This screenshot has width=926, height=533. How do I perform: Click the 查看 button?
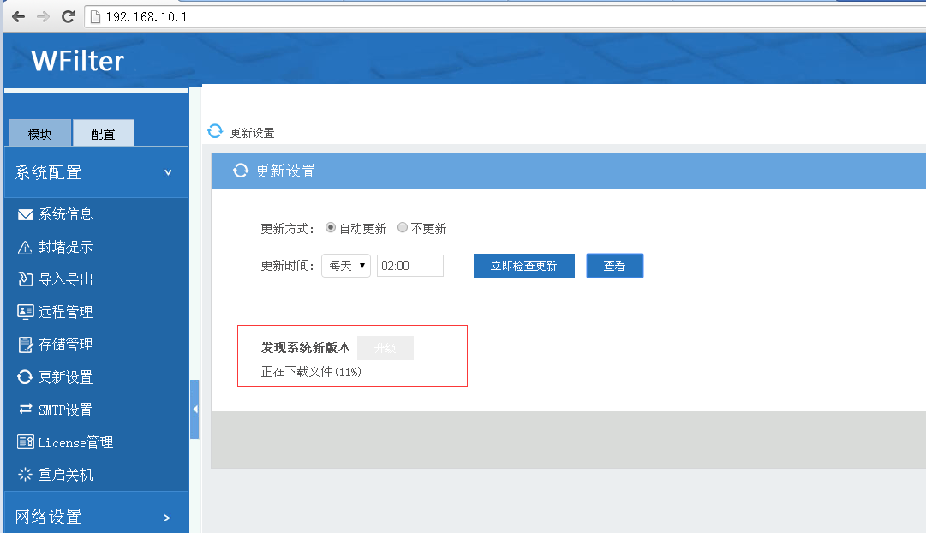tap(614, 266)
